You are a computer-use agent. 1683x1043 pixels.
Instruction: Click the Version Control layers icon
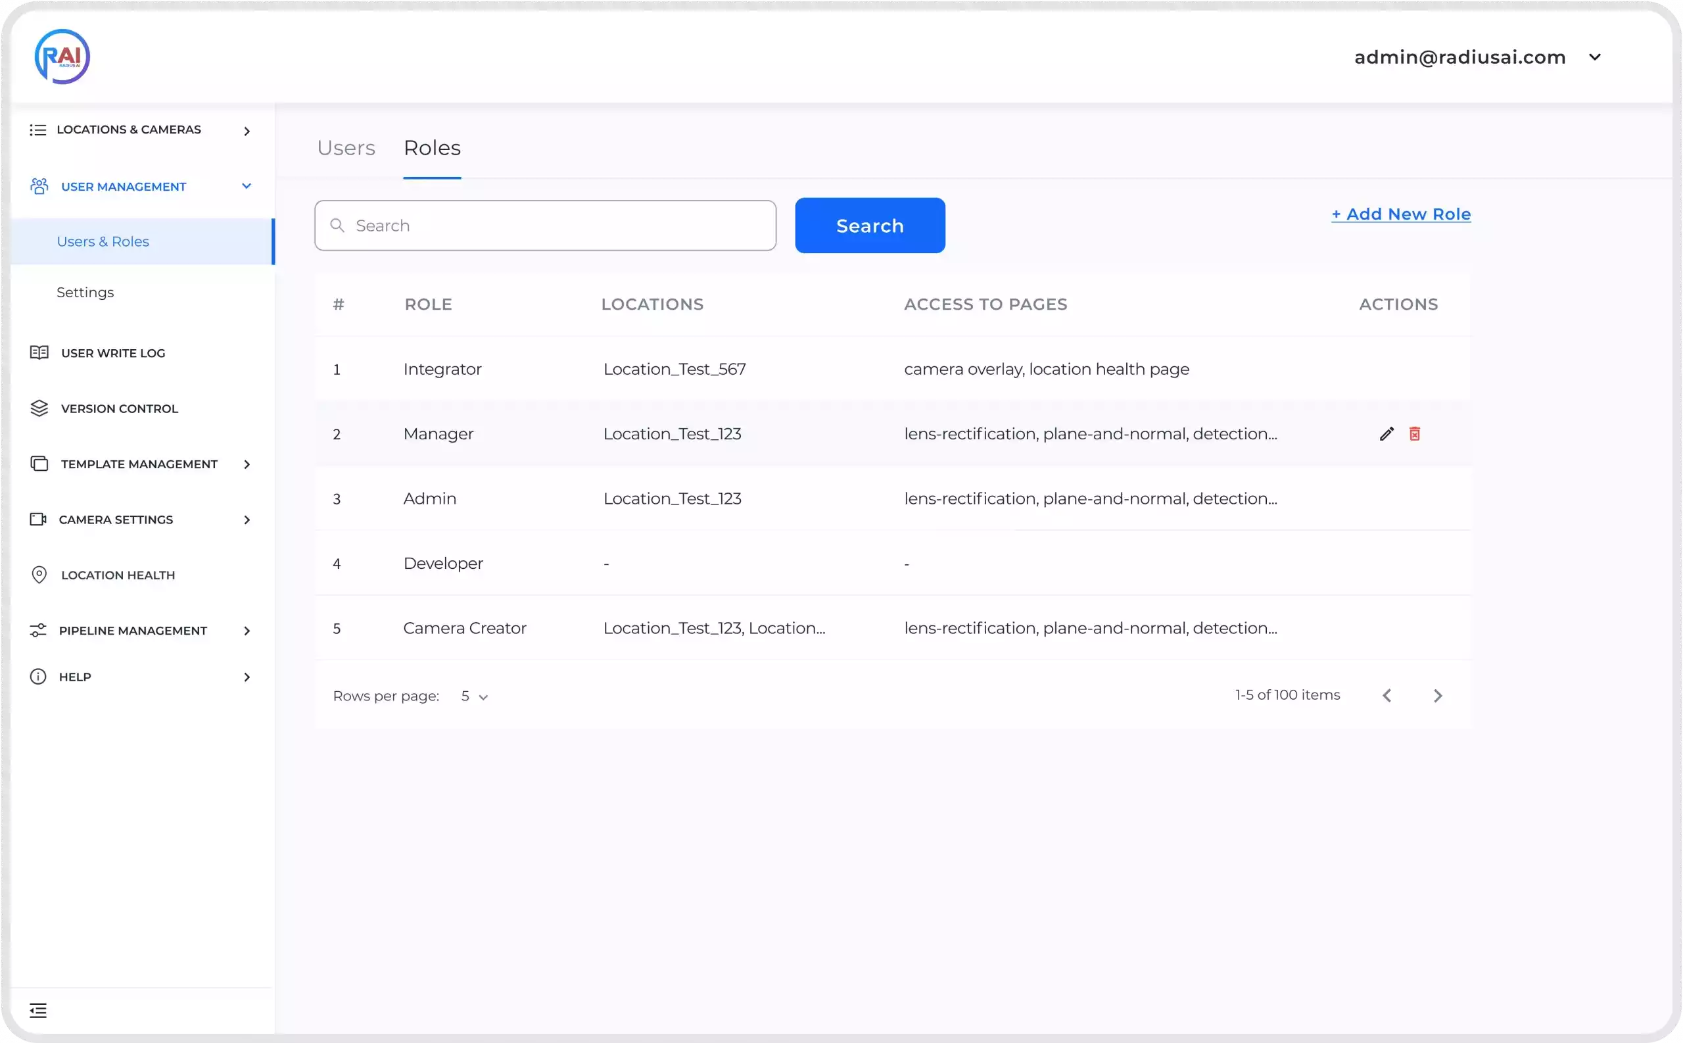coord(39,408)
